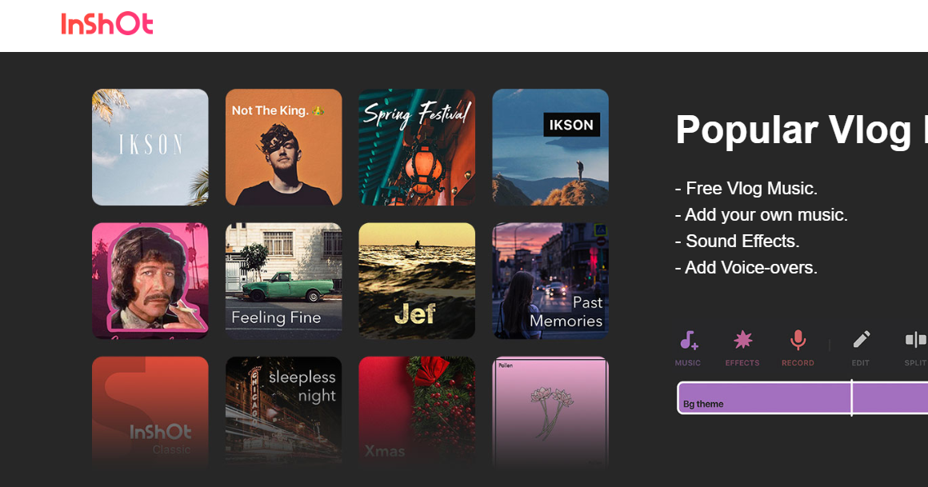This screenshot has height=487, width=928.
Task: Click the InShot logo
Action: tap(107, 24)
